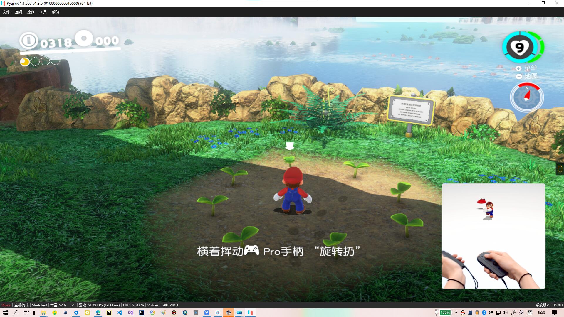
Task: Click the Bluetooth tray icon
Action: [484, 313]
